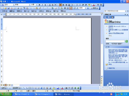
Task: Expand the line spacing dropdown arrow
Action: pos(74,5)
